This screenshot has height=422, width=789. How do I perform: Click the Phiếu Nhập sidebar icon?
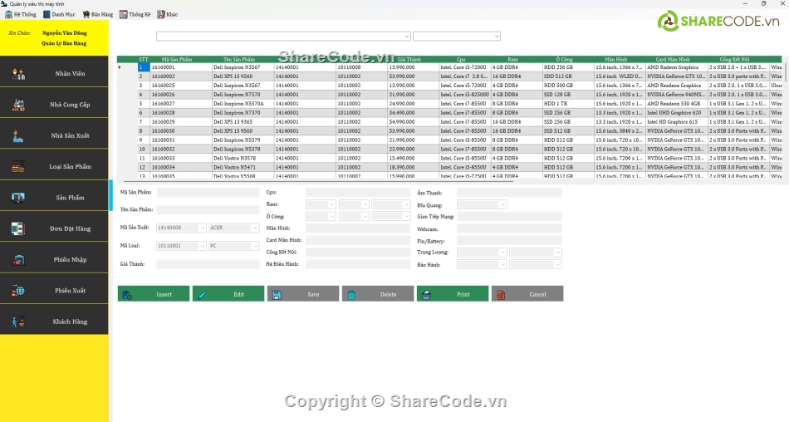point(18,259)
